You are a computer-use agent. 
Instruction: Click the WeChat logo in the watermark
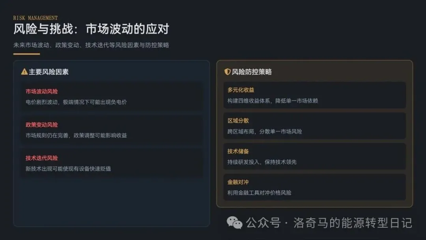(x=235, y=223)
